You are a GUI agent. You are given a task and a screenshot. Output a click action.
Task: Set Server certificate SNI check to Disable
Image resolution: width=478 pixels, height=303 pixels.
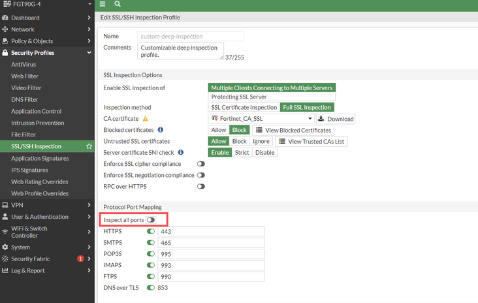264,152
